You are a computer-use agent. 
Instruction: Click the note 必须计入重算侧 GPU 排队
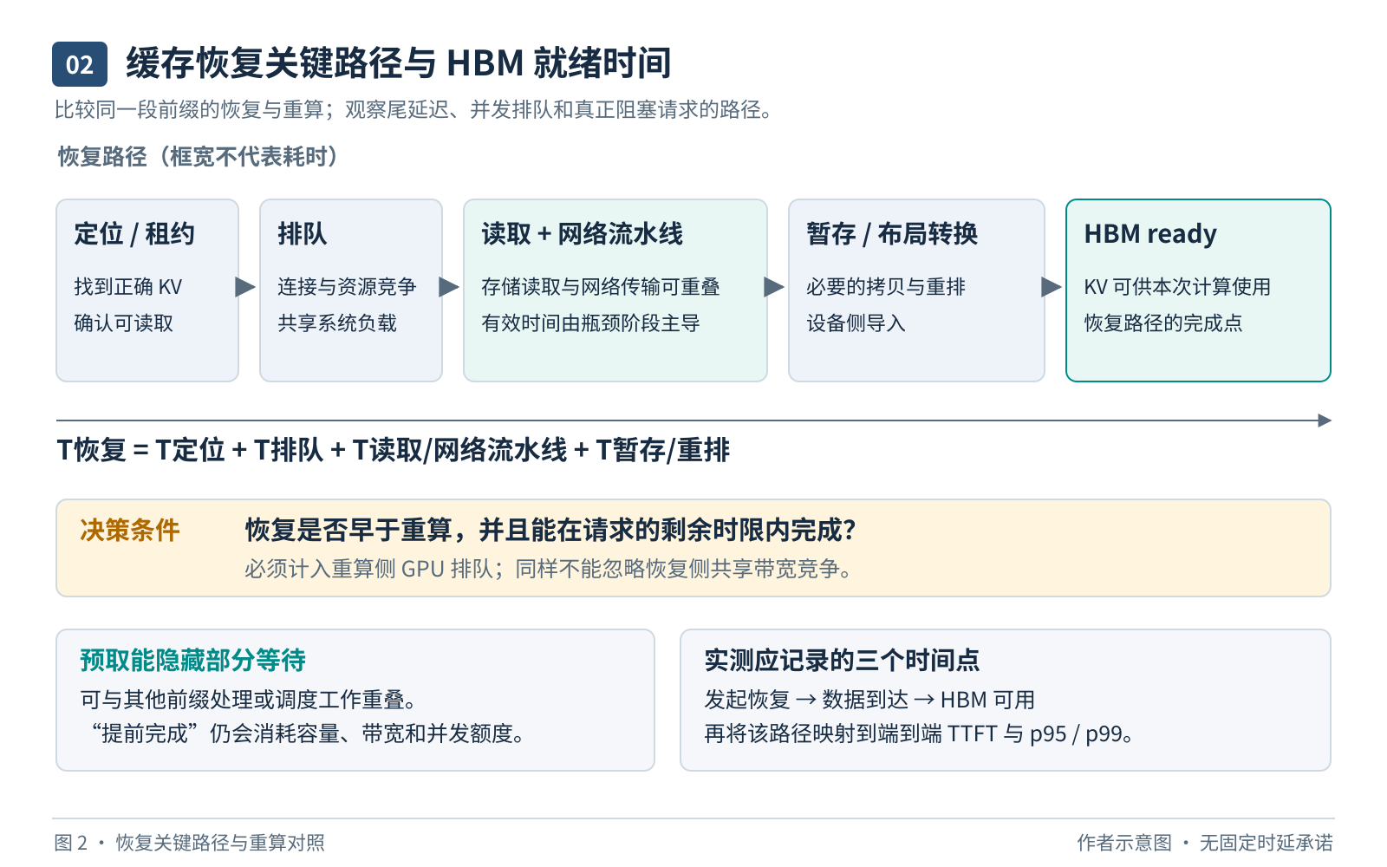550,569
